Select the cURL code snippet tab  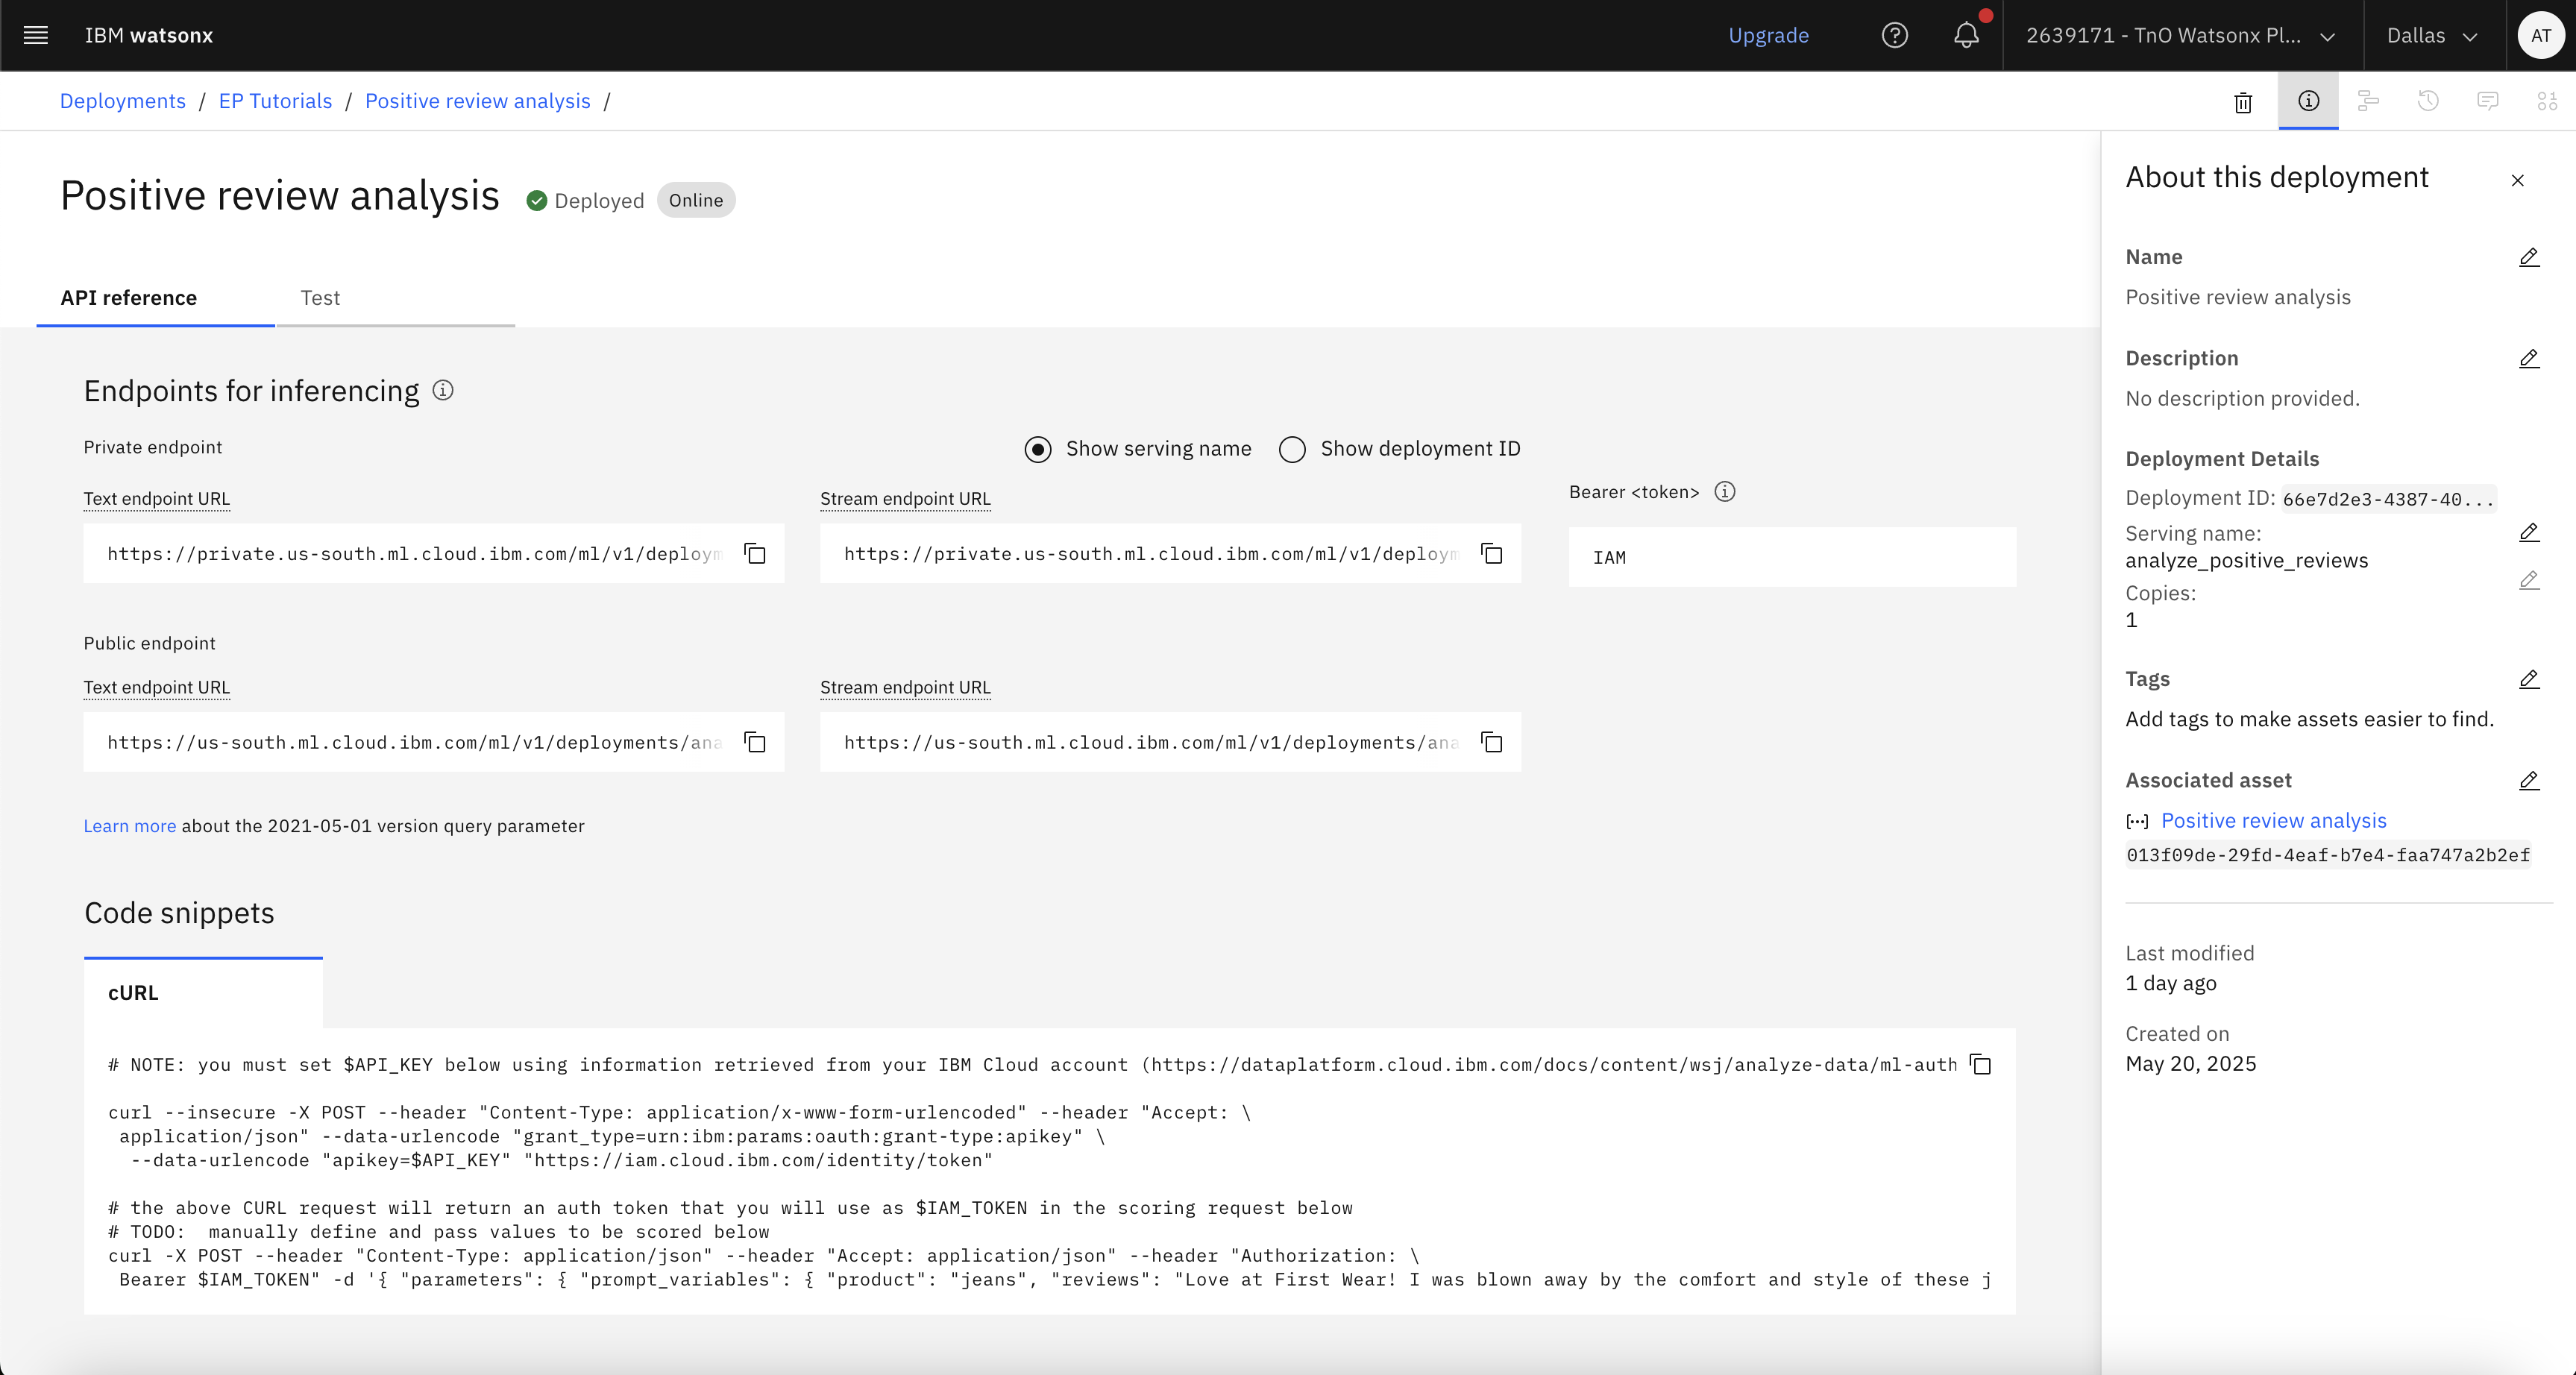tap(203, 993)
